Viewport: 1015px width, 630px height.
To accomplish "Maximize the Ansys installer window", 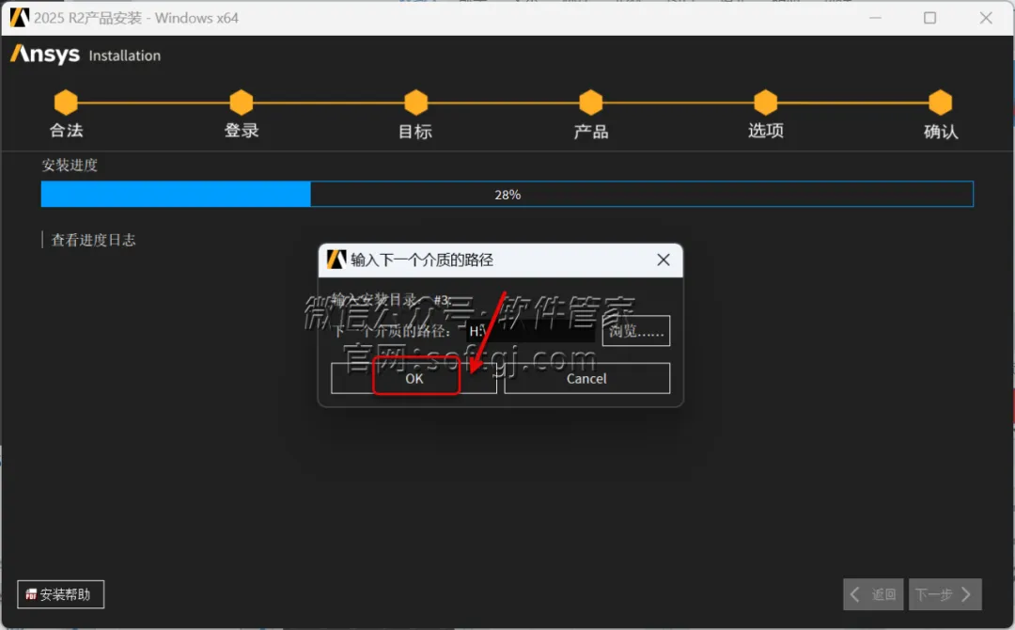I will pos(929,18).
